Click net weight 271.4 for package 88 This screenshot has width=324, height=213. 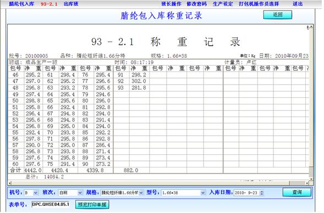click(103, 152)
